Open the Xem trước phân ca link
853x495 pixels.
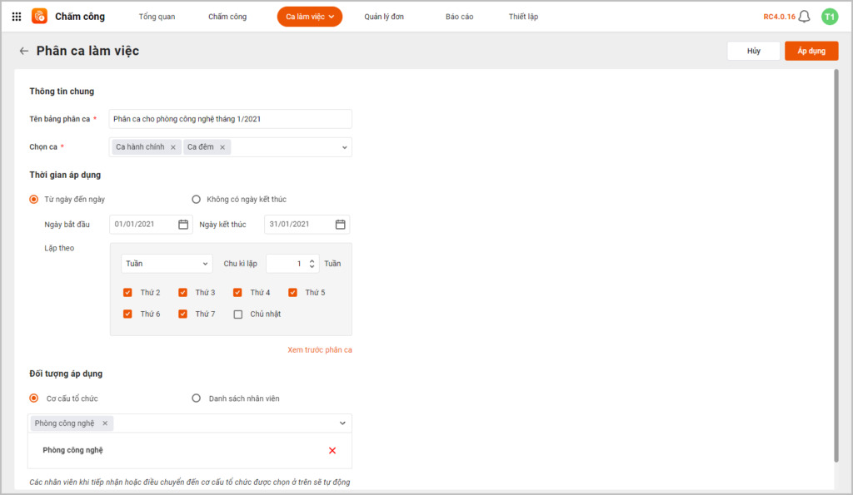point(319,350)
